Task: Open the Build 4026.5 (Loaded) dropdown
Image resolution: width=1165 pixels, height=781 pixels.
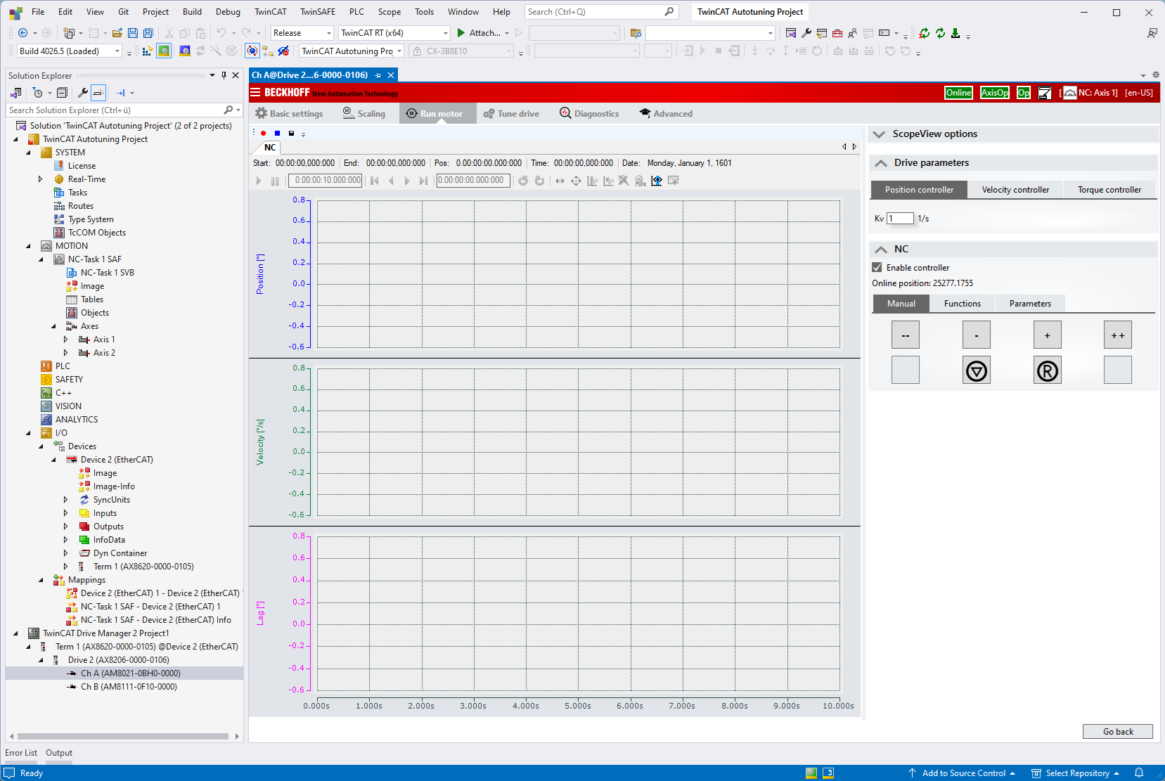Action: click(70, 51)
